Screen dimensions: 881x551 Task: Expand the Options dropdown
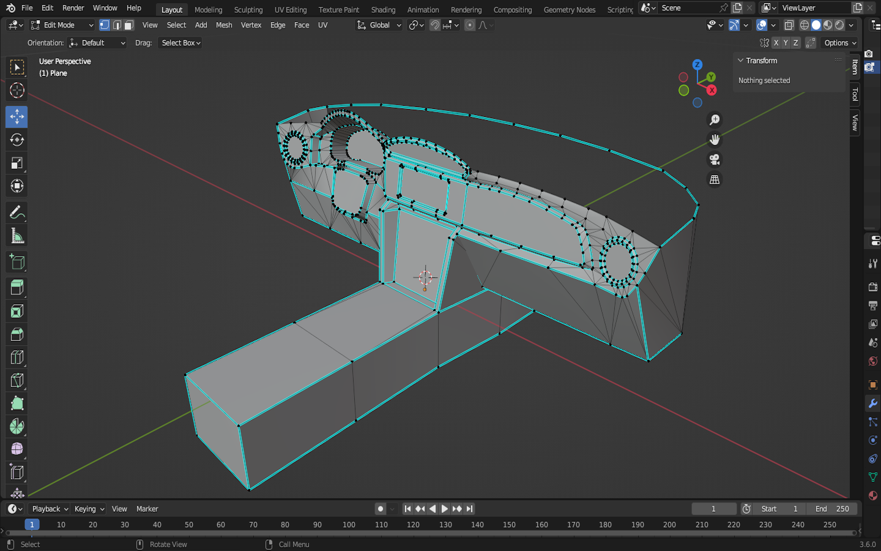coord(840,43)
